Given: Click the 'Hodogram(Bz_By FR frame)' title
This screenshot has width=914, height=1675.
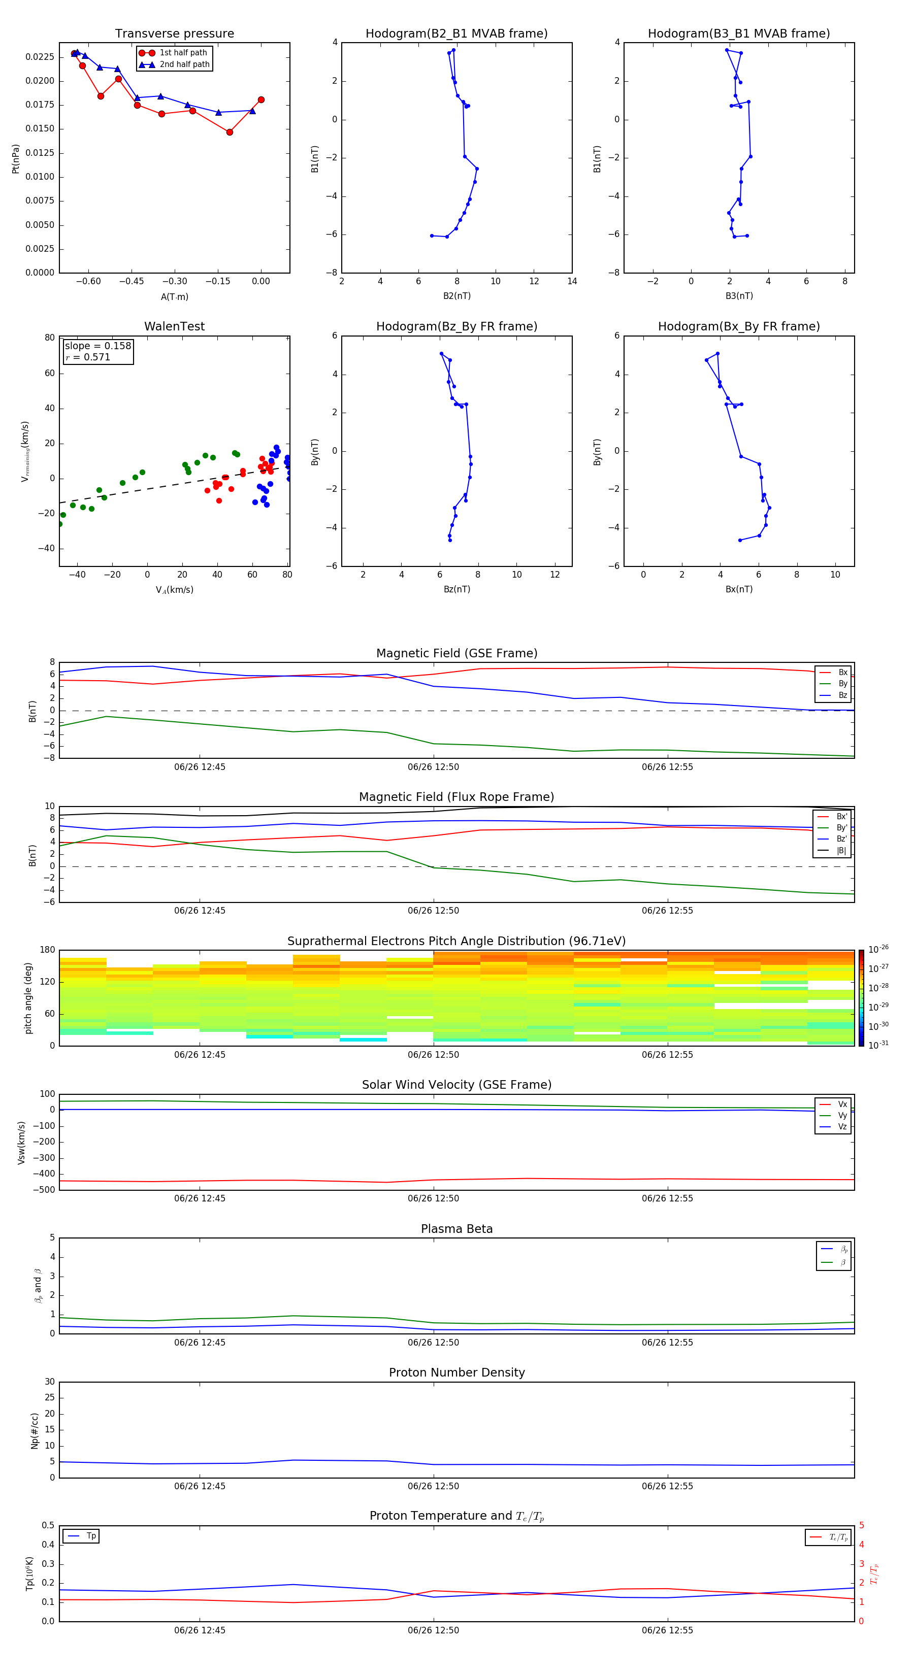Looking at the screenshot, I should [x=456, y=326].
